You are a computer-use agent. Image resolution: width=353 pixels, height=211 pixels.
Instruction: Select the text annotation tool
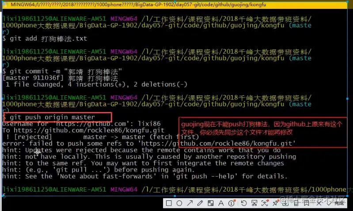pos(221,203)
